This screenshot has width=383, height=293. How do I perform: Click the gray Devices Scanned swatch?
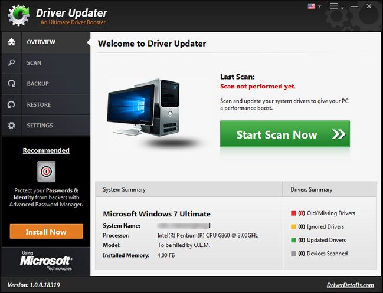pos(293,254)
